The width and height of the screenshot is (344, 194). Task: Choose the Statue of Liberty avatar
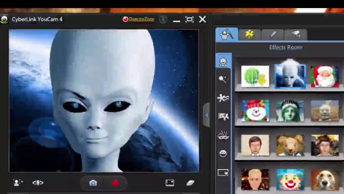[290, 111]
